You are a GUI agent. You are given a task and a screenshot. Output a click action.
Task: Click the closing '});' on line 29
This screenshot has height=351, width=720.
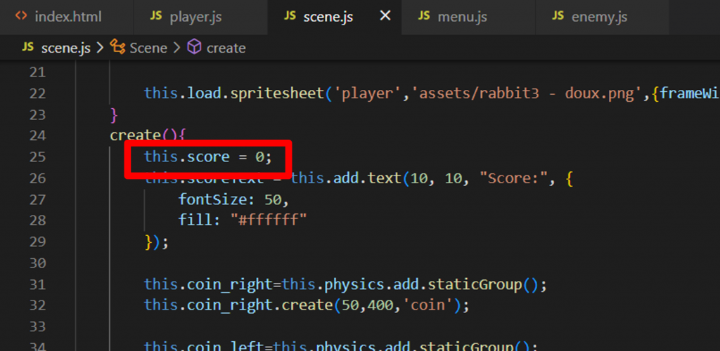tap(157, 242)
